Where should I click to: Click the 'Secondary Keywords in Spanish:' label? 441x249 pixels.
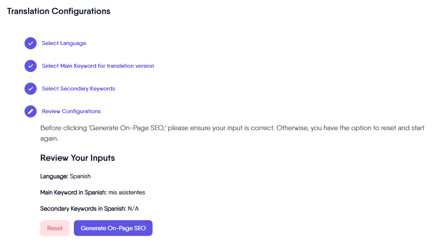pos(83,209)
